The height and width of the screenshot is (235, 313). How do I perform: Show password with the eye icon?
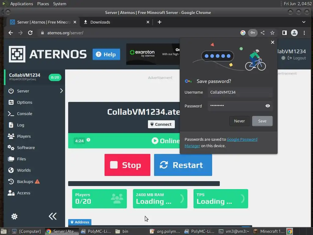coord(268,106)
